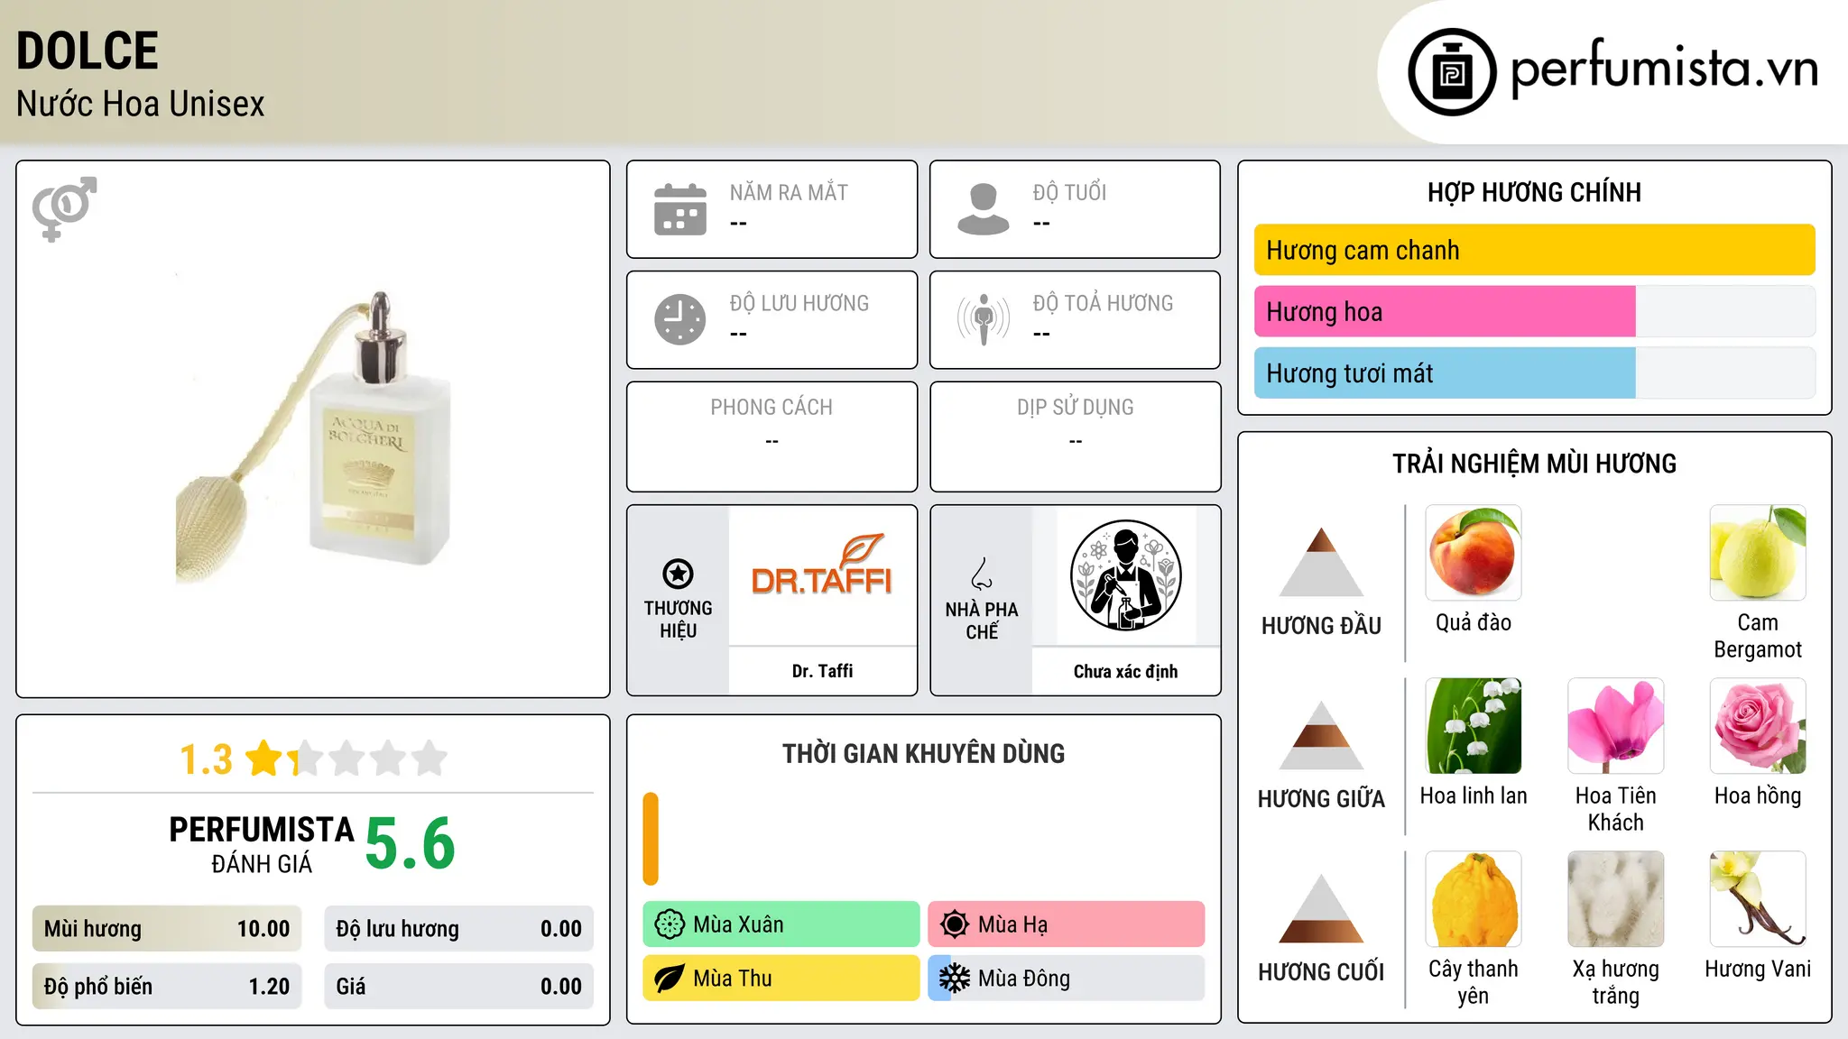
Task: Click the DOLCE perfume title
Action: click(x=88, y=51)
